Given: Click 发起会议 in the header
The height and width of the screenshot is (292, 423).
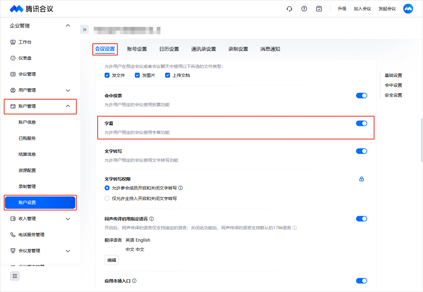Looking at the screenshot, I should point(387,9).
